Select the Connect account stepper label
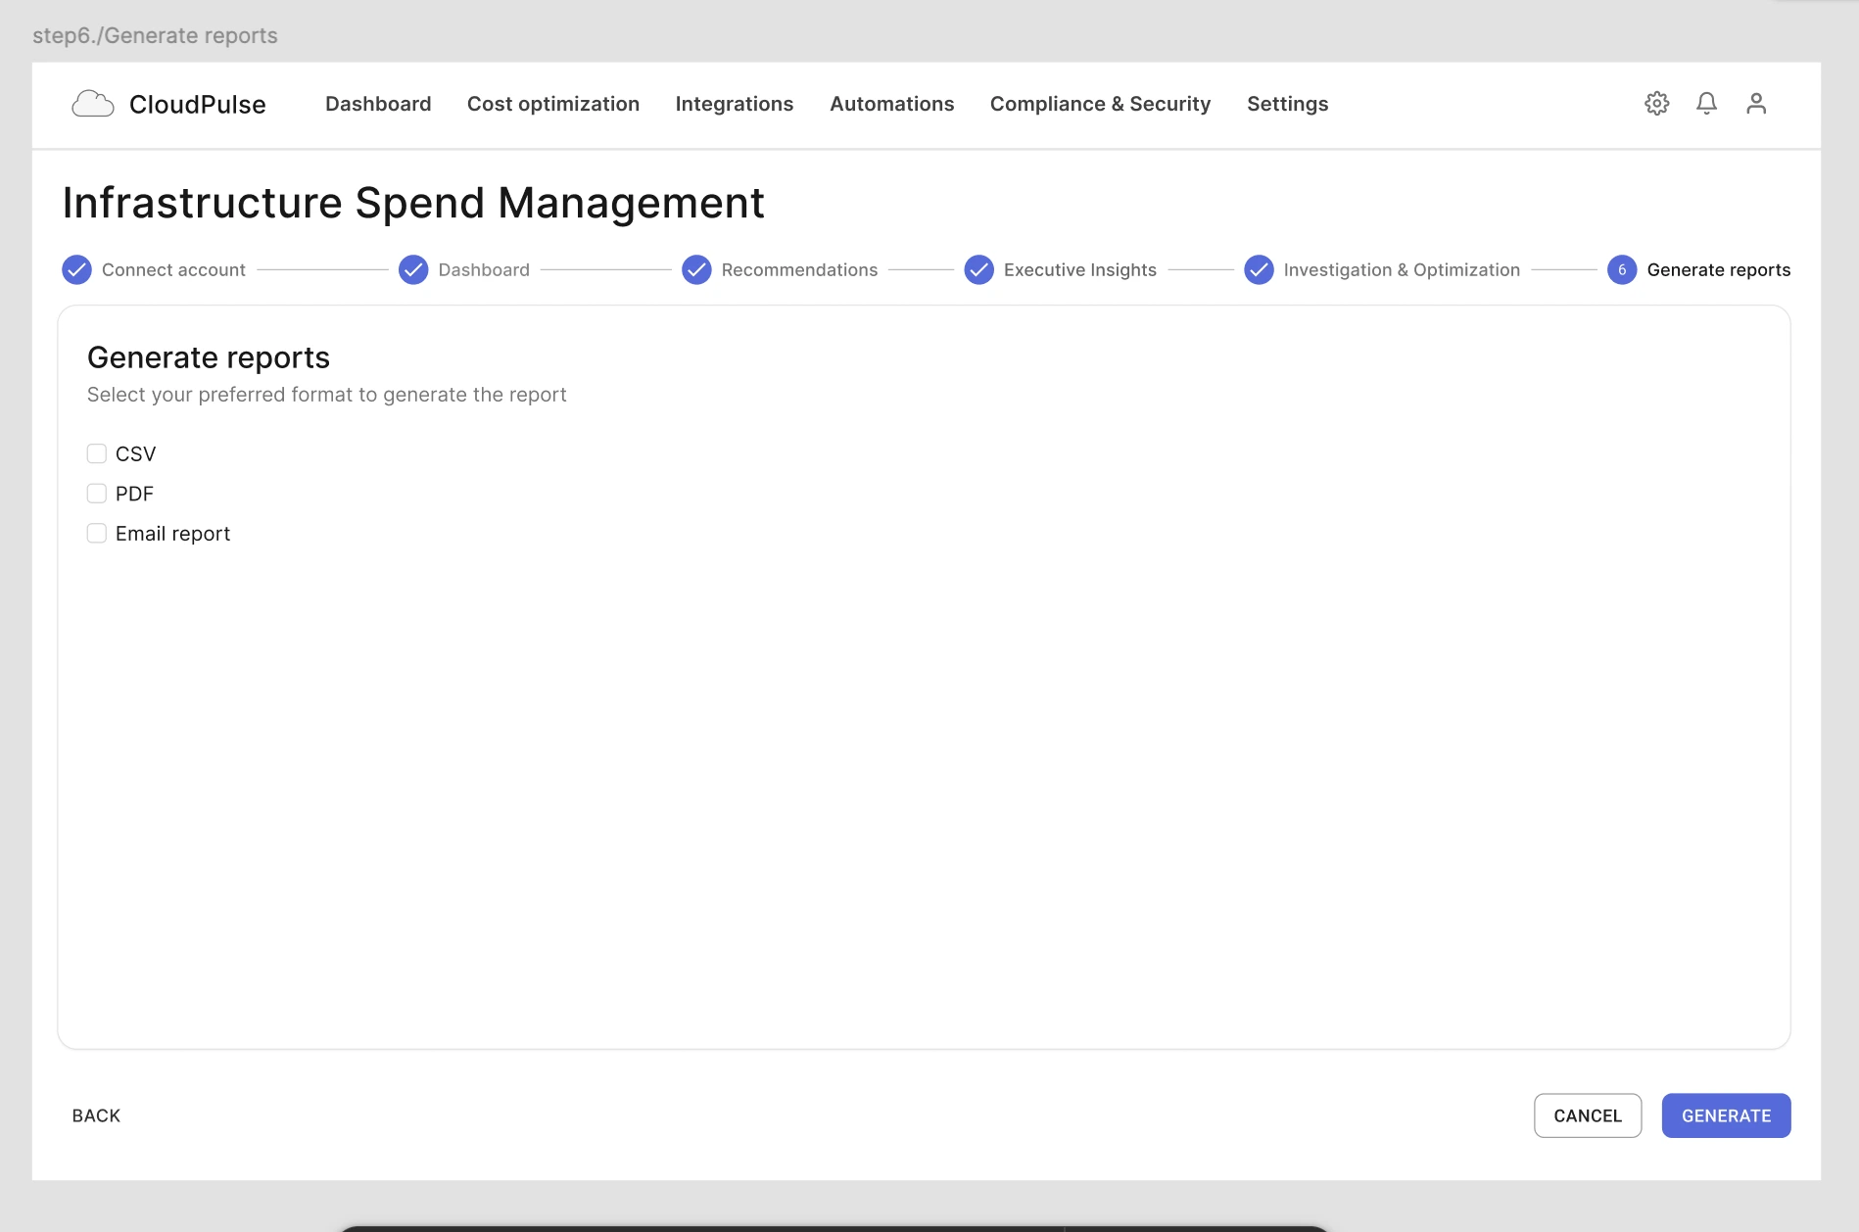Screen dimensions: 1859x1232 [x=173, y=269]
